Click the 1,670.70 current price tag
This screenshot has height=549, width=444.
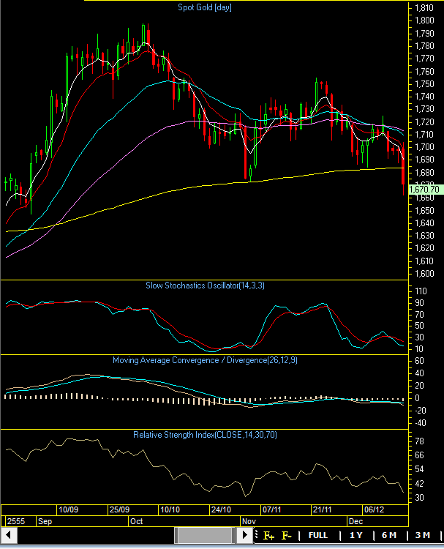[424, 190]
